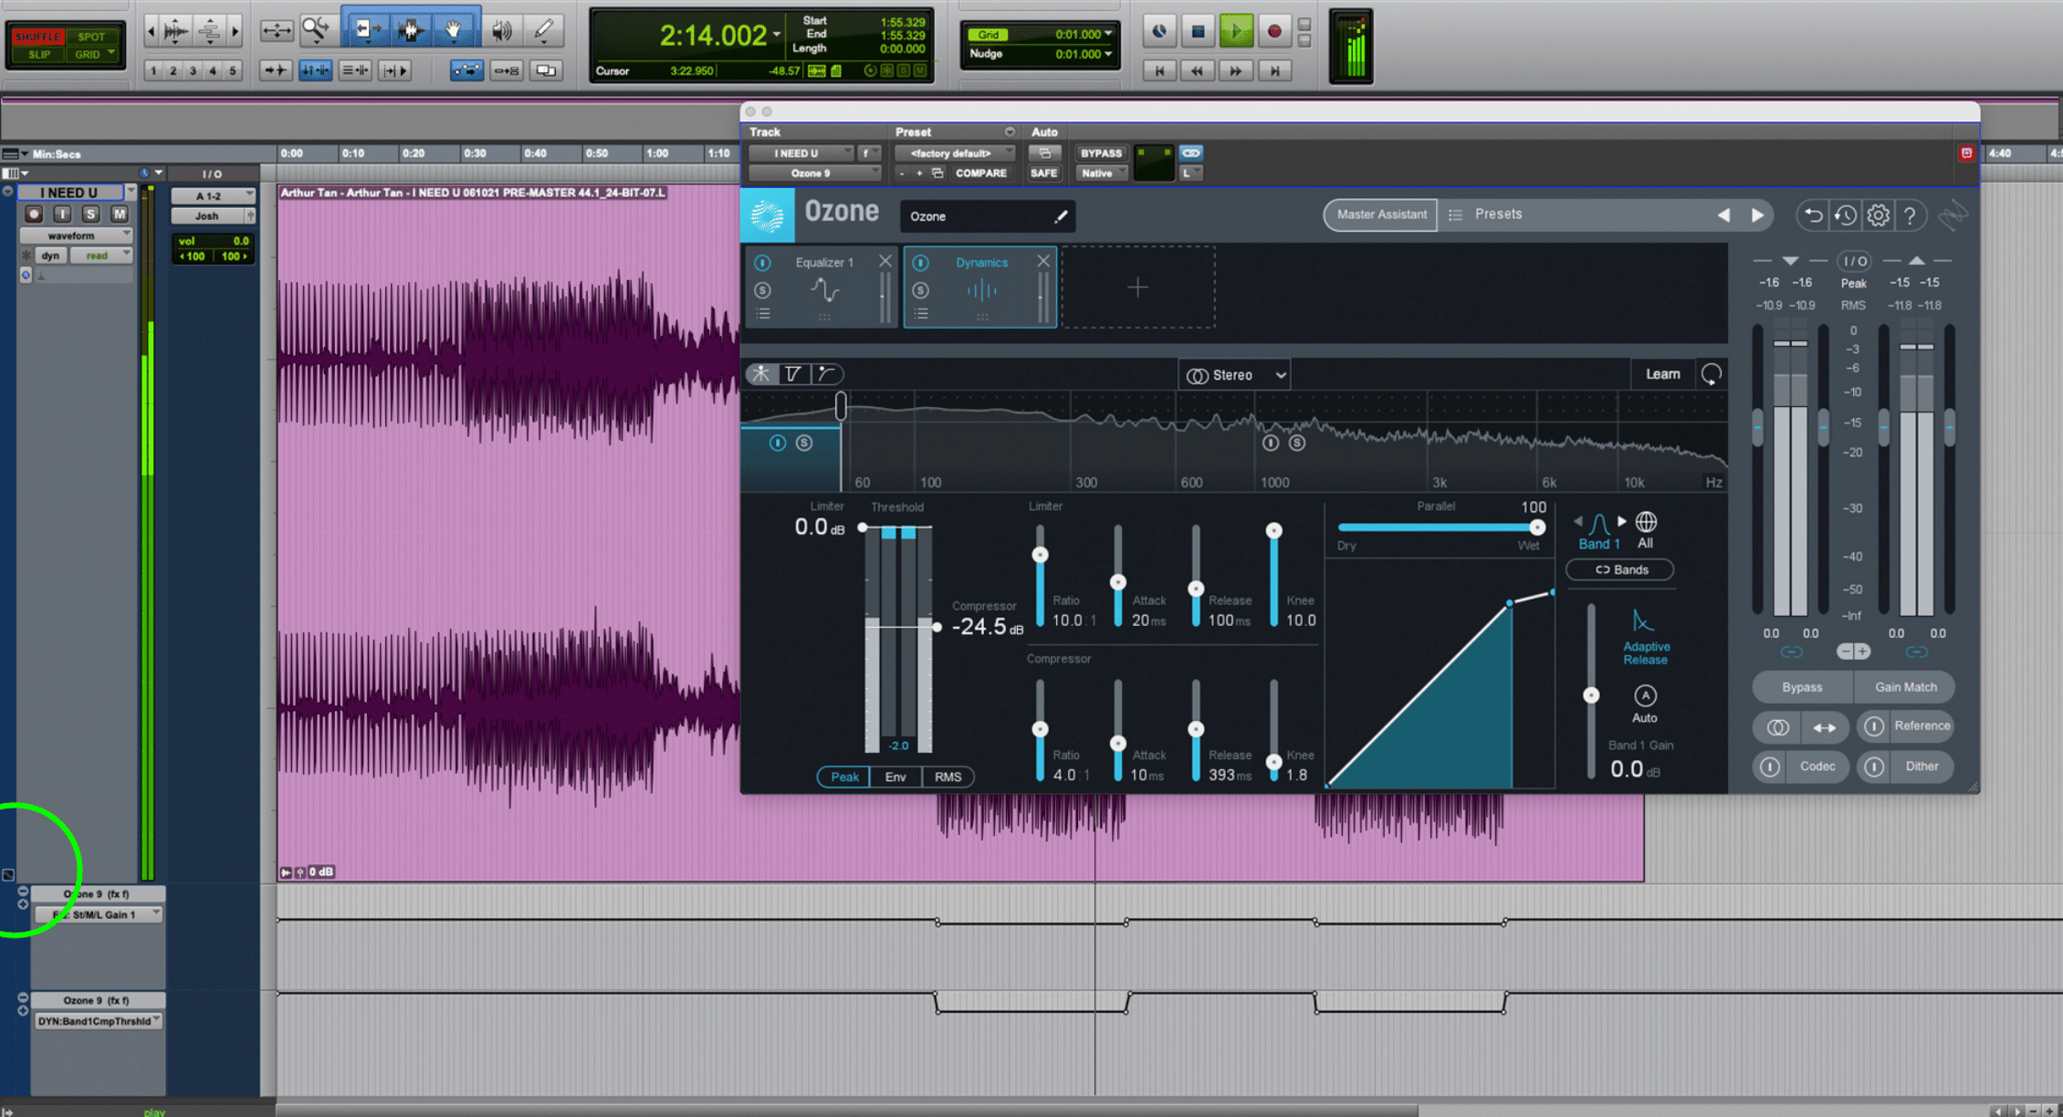Open read automation mode selector
This screenshot has height=1117, width=2063.
click(x=101, y=256)
